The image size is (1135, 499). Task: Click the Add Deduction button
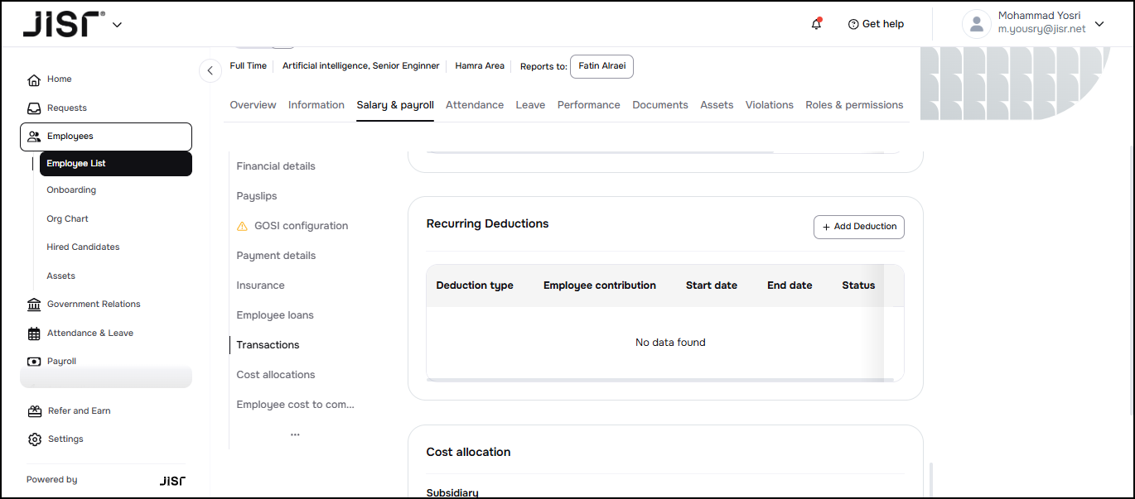[x=858, y=227]
